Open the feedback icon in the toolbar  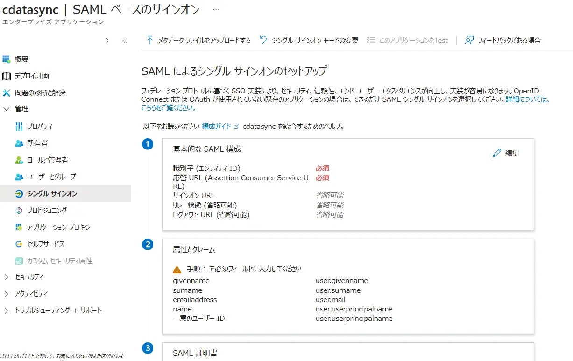coord(468,40)
